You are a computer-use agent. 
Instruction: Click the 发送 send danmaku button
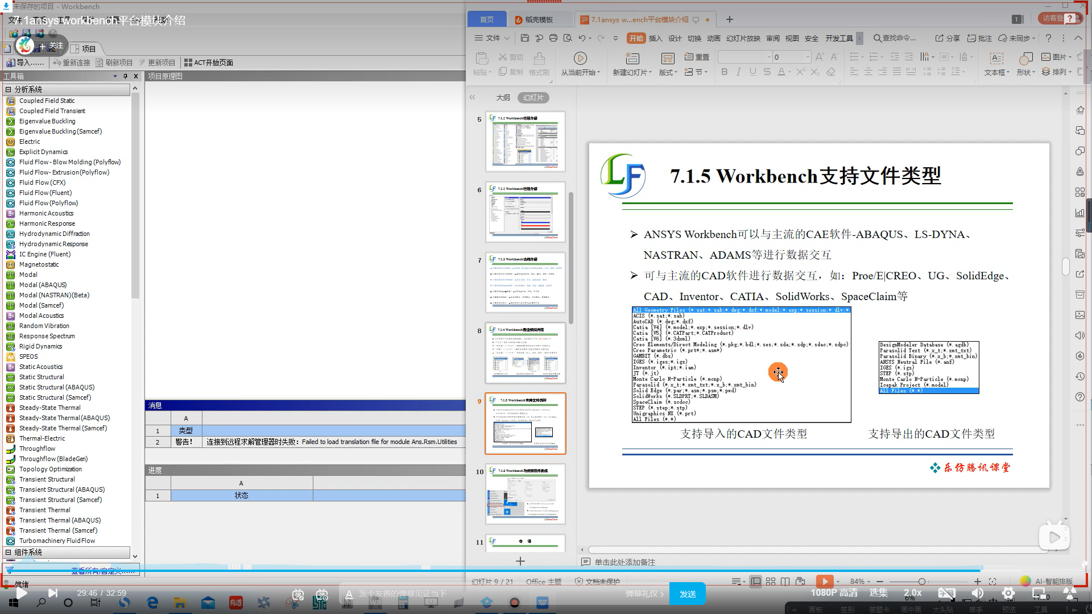[687, 594]
